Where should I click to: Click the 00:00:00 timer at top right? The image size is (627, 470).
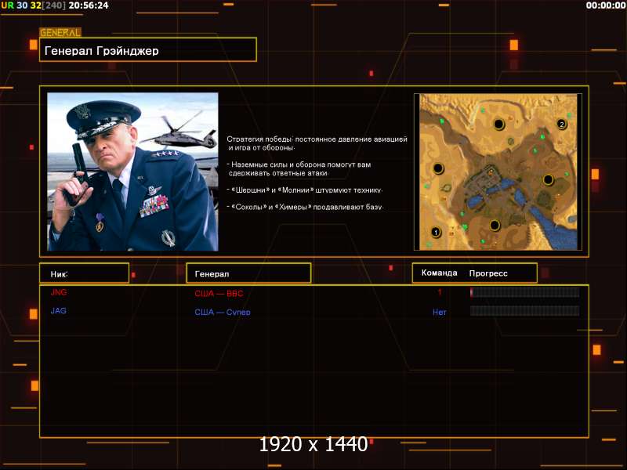(605, 5)
